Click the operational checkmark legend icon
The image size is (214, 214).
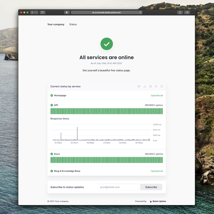coord(139,86)
